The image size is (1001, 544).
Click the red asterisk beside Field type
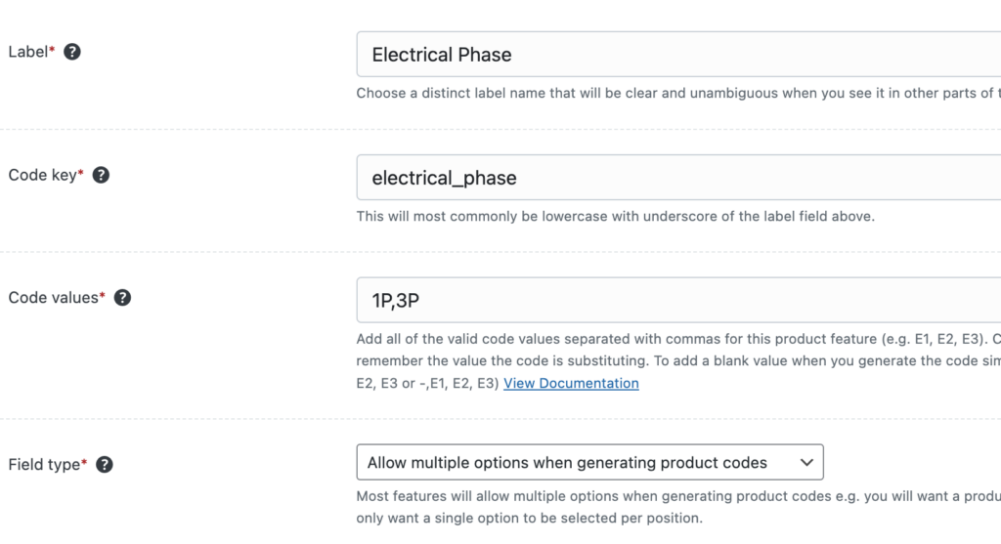click(84, 464)
